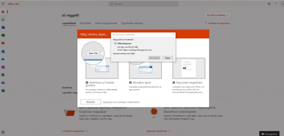Click the c2rsetup.officeapps.live.com source text
This screenshot has width=284, height=136.
[x=138, y=50]
